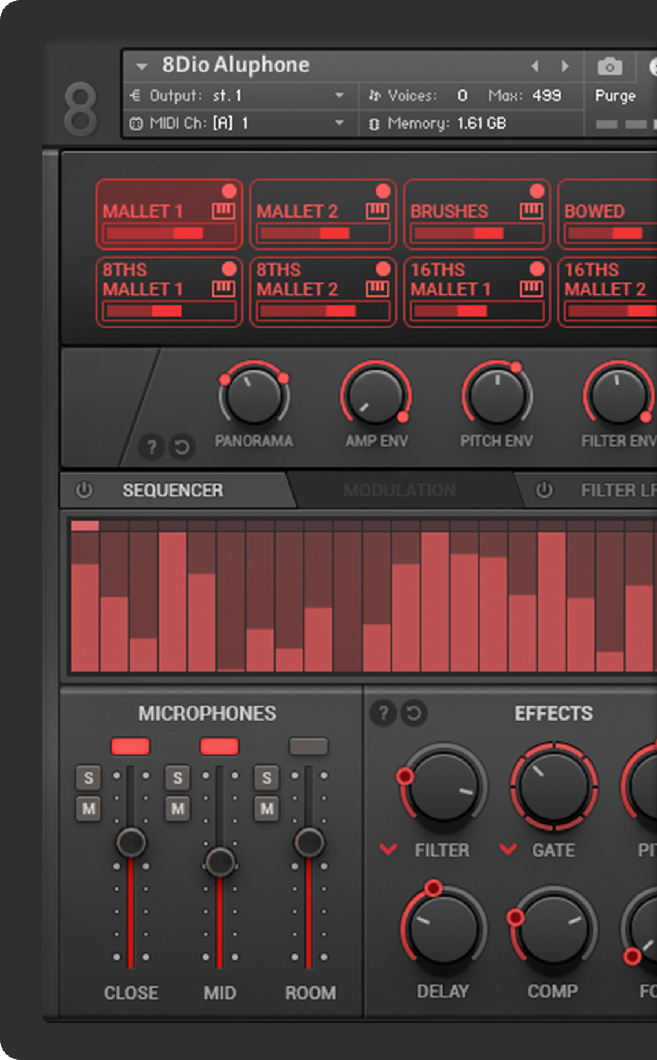This screenshot has height=1060, width=657.
Task: Toggle the MALLET 2 enable dot
Action: 383,191
